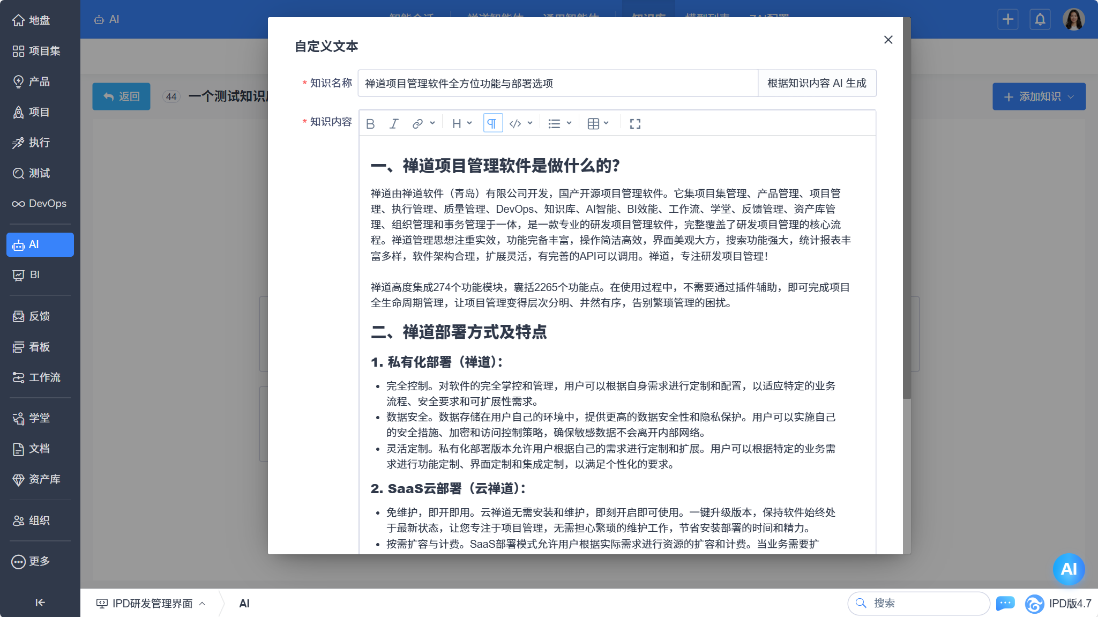Go to 学堂 in sidebar
Image resolution: width=1098 pixels, height=617 pixels.
(40, 418)
